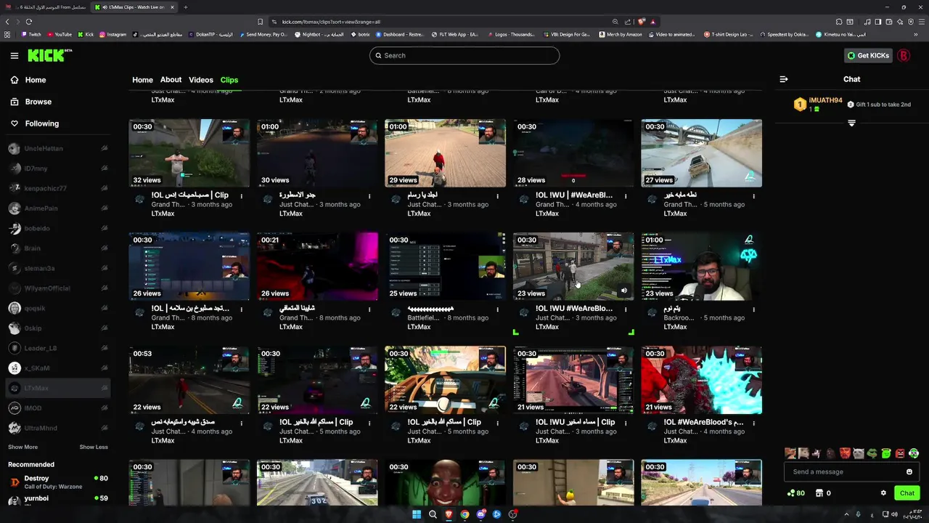Screen dimensions: 929x523
Task: Show hidden system tray icons
Action: [x=846, y=514]
